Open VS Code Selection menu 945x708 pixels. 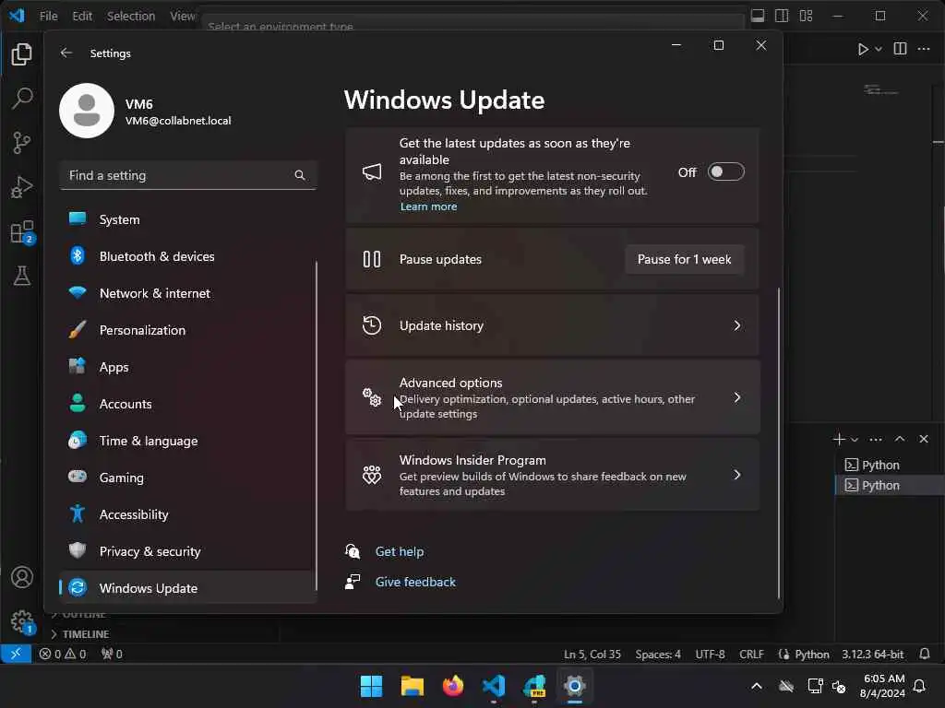131,17
